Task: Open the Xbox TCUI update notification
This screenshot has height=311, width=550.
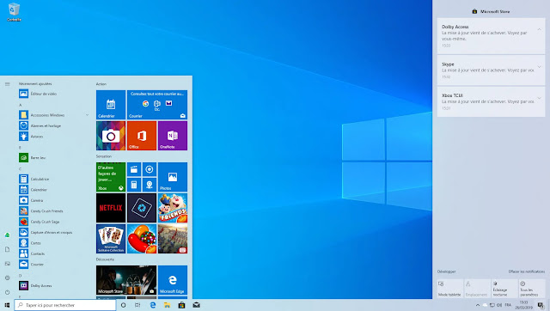Action: click(x=491, y=101)
